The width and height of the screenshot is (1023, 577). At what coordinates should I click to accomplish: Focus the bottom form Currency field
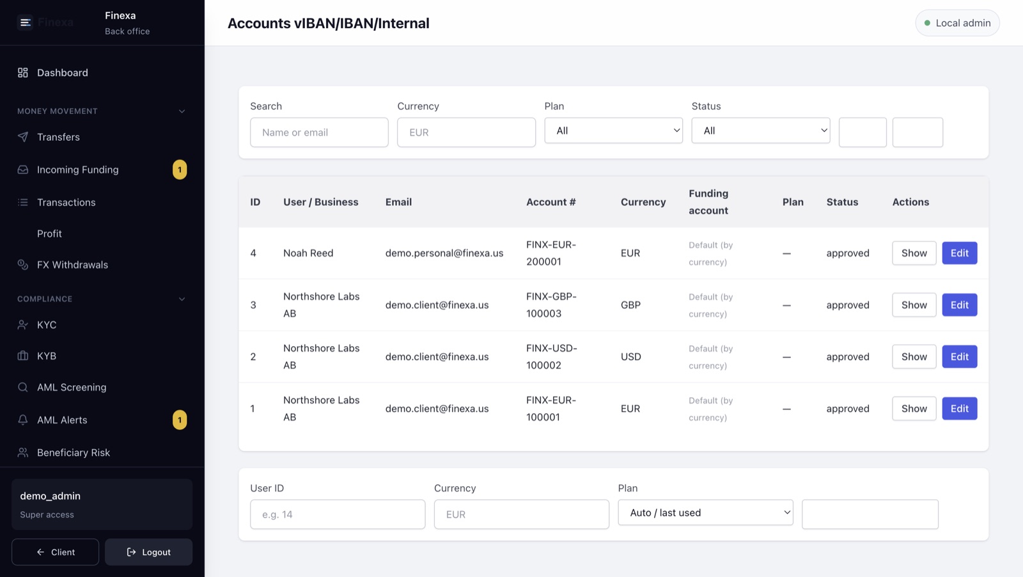tap(522, 514)
